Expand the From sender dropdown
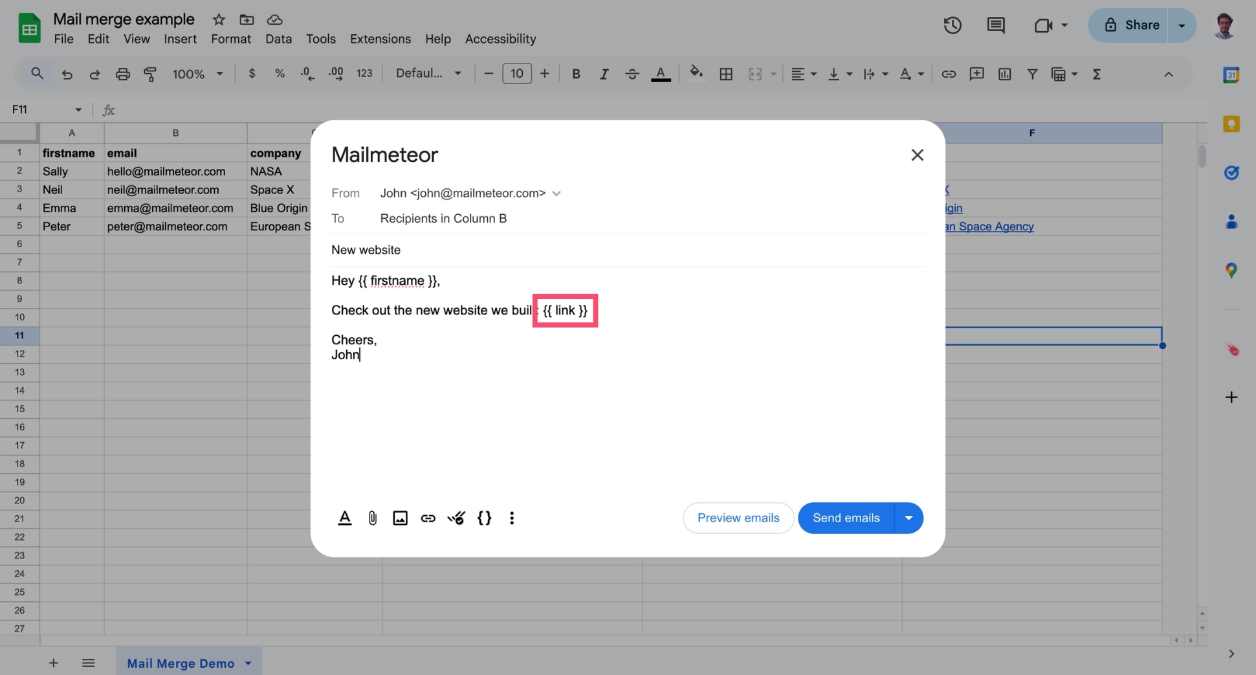This screenshot has height=675, width=1256. [556, 193]
